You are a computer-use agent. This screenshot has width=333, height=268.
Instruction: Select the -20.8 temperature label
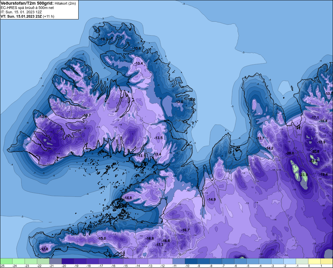click(x=315, y=151)
